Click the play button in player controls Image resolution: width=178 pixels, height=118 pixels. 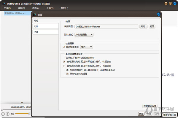click(x=3, y=114)
